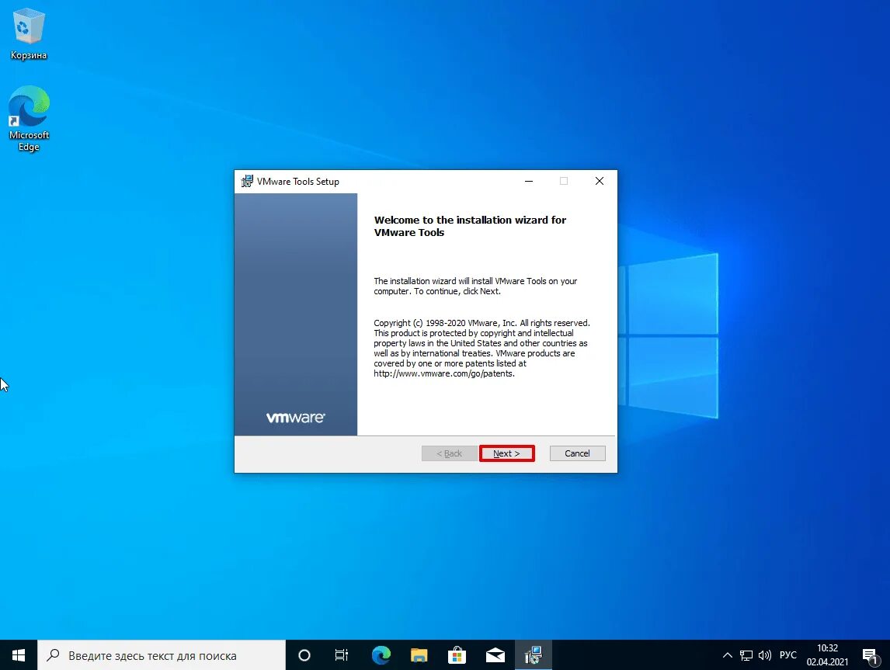Image resolution: width=890 pixels, height=670 pixels.
Task: Click the VMware Tools welcome heading text
Action: 470,226
